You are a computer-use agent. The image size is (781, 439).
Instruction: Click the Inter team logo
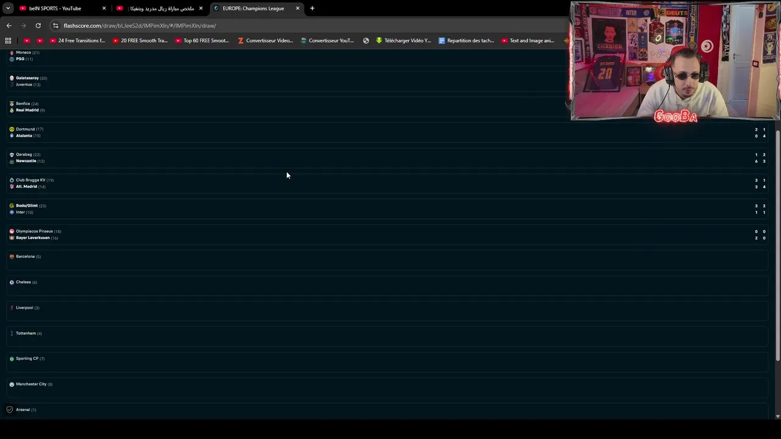(x=12, y=212)
